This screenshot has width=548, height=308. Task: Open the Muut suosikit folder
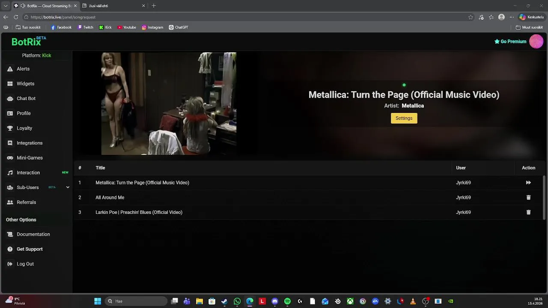(529, 27)
